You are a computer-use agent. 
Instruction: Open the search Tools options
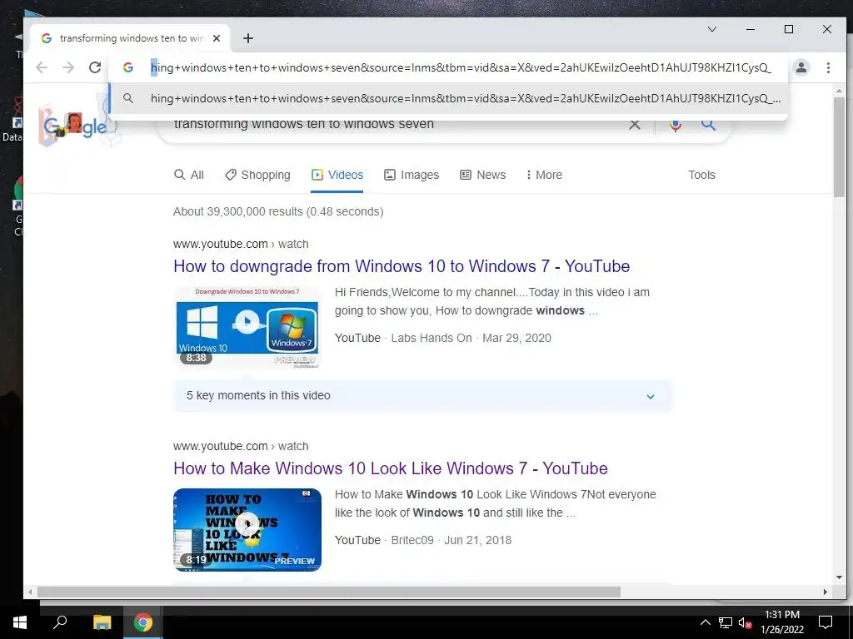(x=701, y=175)
